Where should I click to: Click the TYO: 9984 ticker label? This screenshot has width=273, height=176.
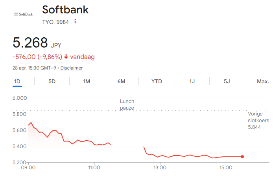click(55, 22)
